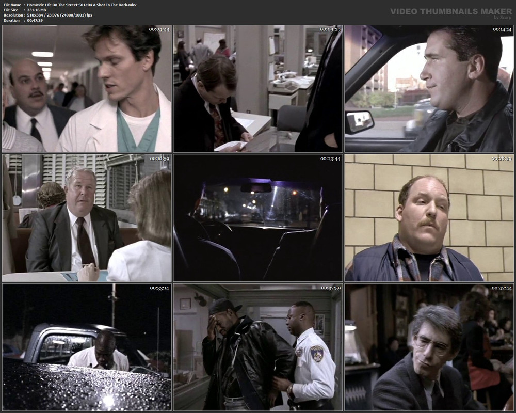Click the timestamp label 00:42:44
This screenshot has height=413, width=516.
[502, 288]
